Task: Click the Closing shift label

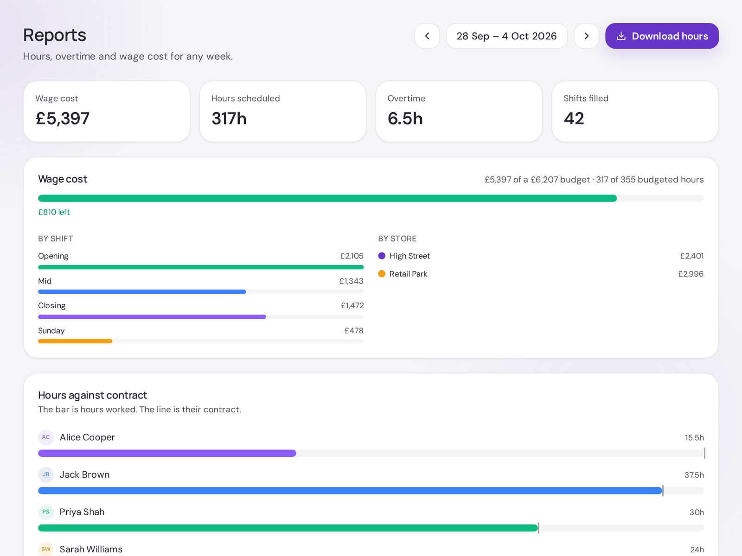Action: pos(51,306)
